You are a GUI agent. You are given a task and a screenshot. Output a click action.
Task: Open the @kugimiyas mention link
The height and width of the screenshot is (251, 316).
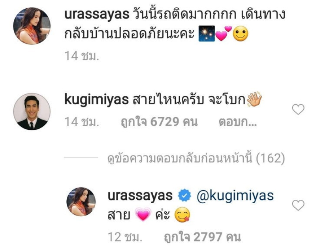point(235,196)
